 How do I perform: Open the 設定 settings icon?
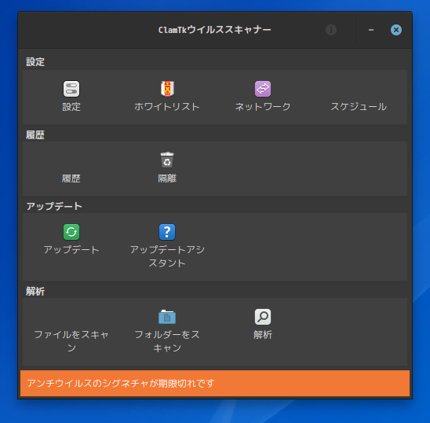coord(71,89)
